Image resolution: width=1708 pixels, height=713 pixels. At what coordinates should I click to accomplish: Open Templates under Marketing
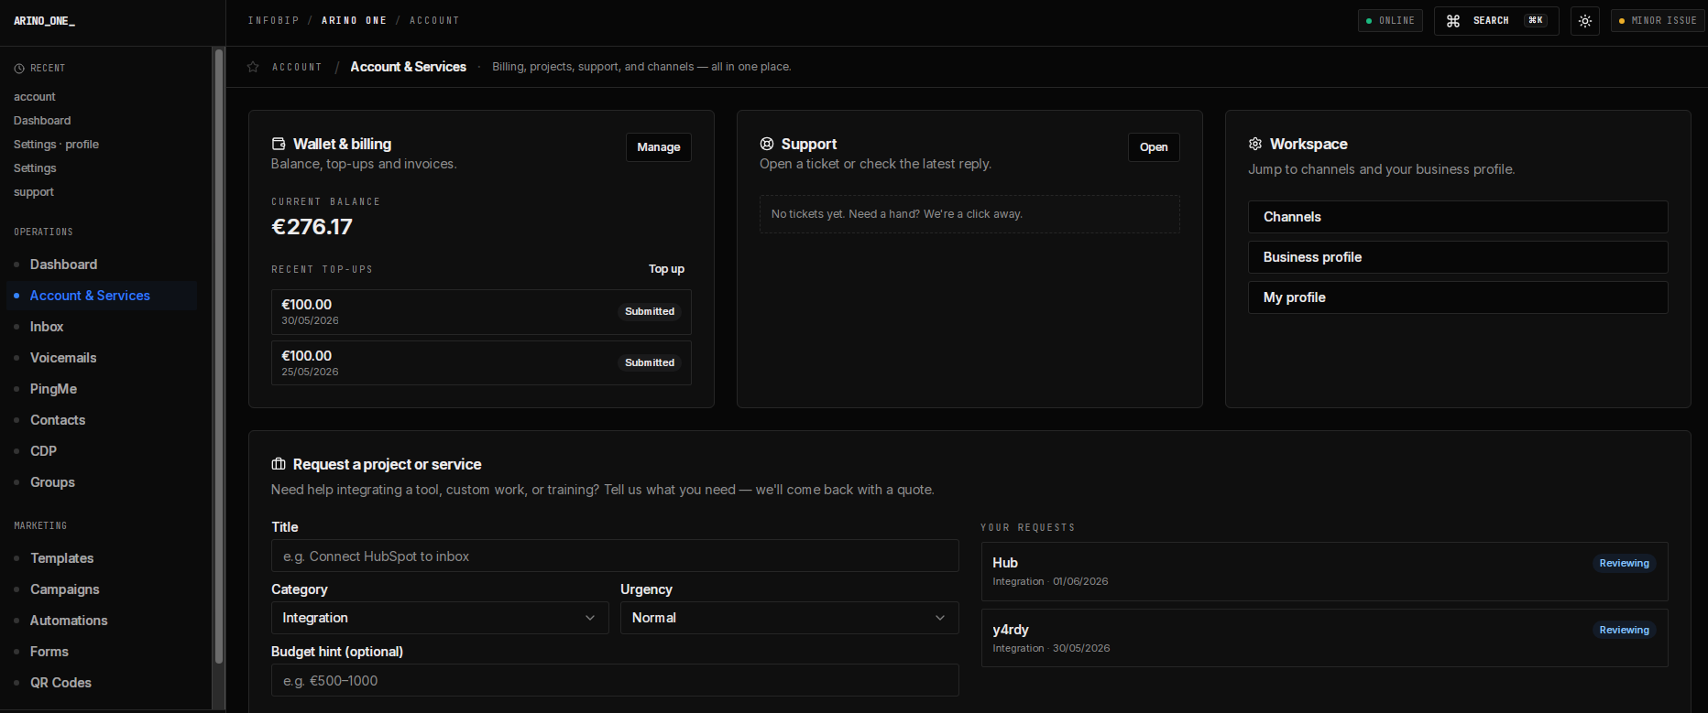(x=102, y=558)
